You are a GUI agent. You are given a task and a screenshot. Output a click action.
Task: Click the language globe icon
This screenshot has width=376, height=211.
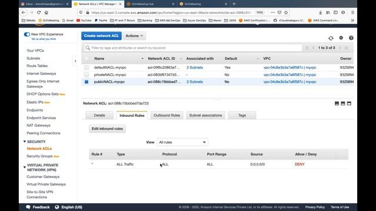57,207
